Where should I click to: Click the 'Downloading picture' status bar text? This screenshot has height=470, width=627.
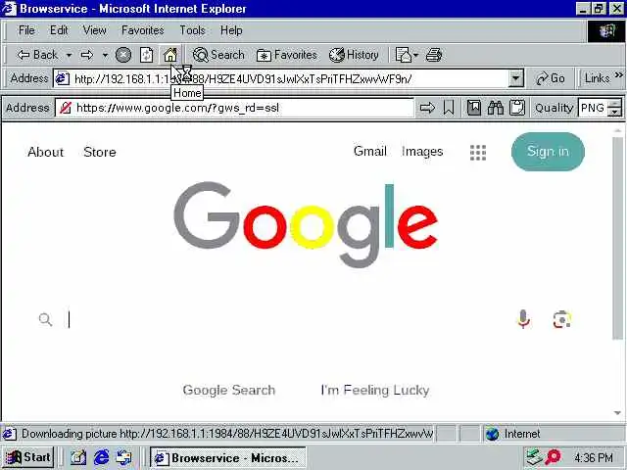click(x=227, y=434)
